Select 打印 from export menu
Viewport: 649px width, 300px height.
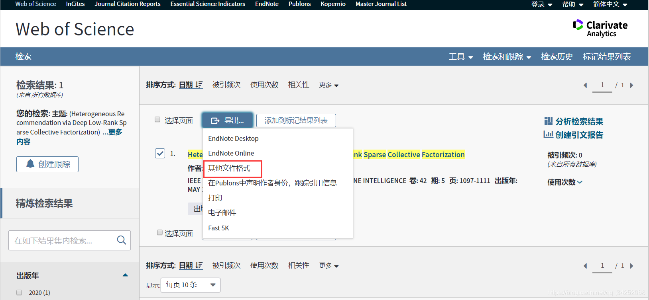[215, 198]
